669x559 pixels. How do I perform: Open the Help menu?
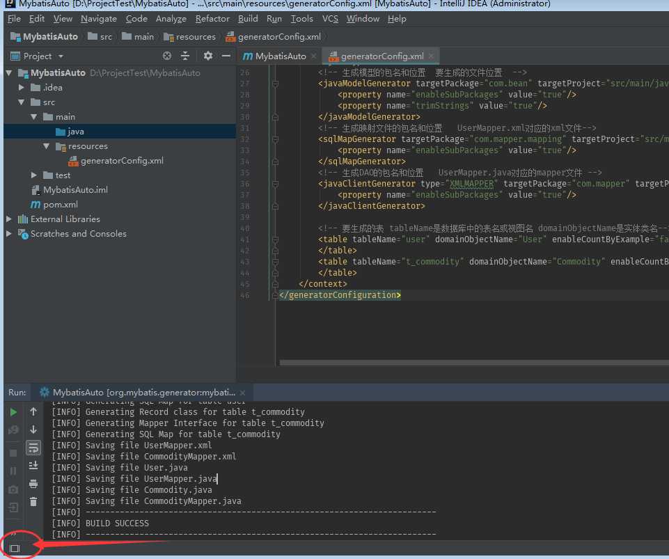pyautogui.click(x=397, y=19)
